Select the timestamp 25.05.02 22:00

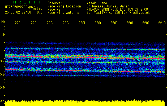(18, 12)
